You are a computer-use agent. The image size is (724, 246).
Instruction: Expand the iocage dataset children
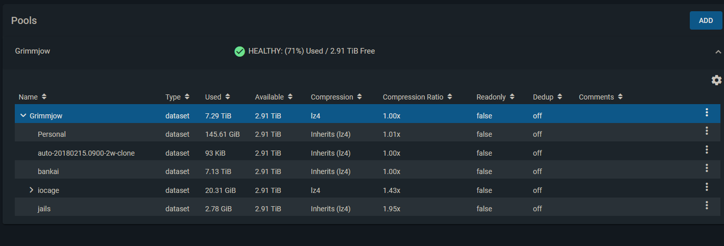point(32,190)
